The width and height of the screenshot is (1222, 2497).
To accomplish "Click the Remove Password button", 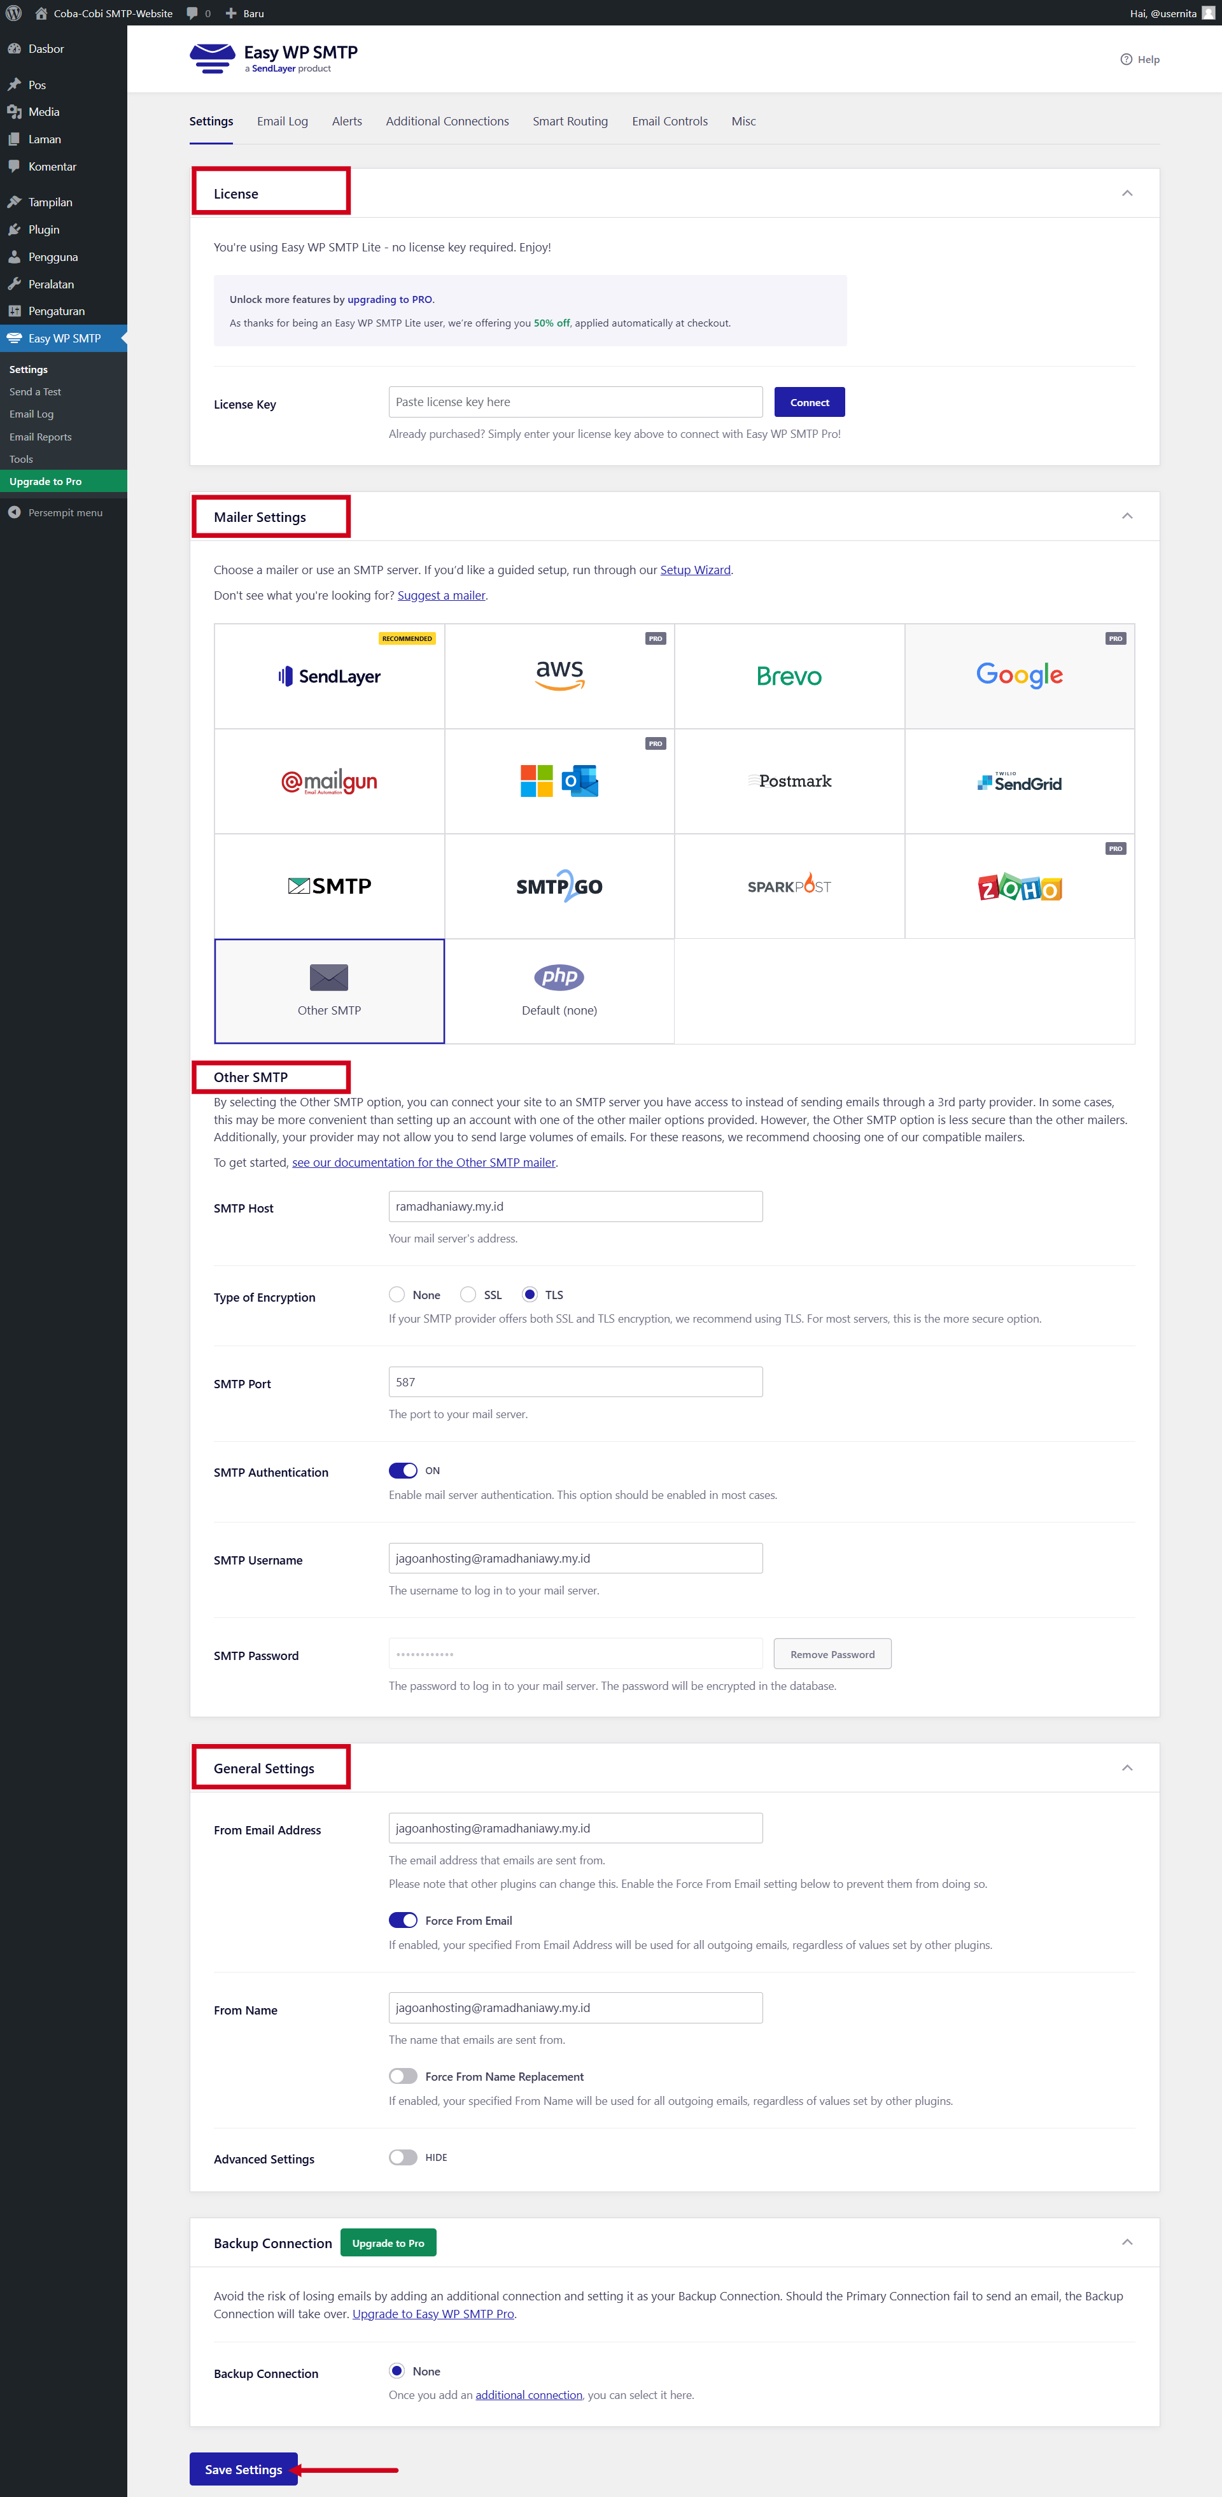I will coord(832,1654).
